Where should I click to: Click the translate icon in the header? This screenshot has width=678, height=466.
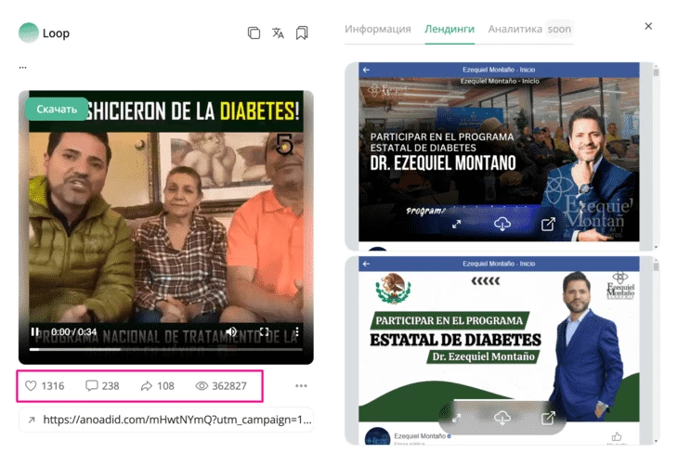tap(278, 32)
